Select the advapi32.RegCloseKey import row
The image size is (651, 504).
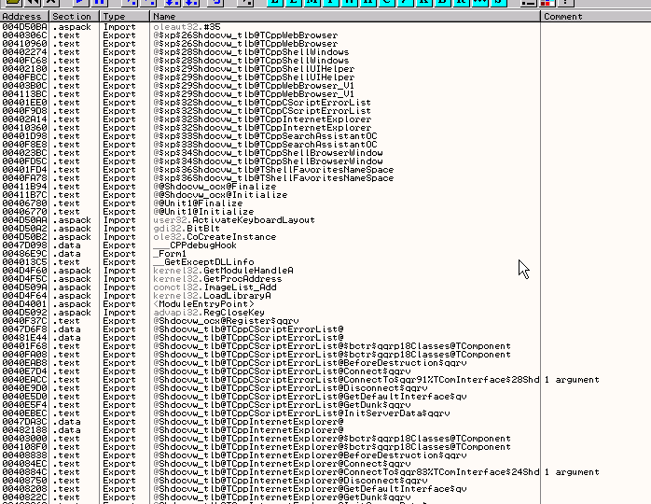coord(203,313)
